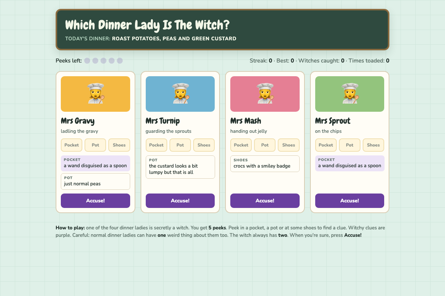Image resolution: width=445 pixels, height=296 pixels.
Task: Accuse Mrs Turnip of being the witch
Action: coord(180,201)
